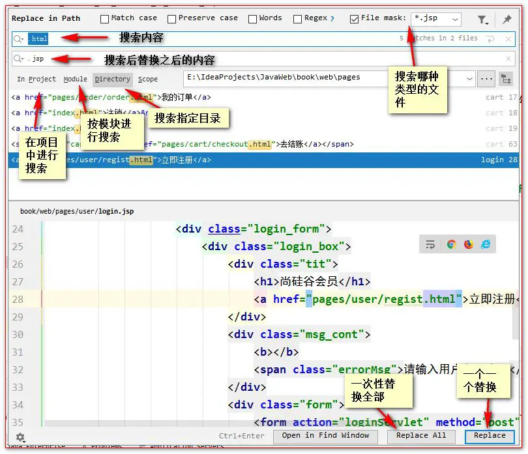This screenshot has width=528, height=454.
Task: Open the filter search results funnel icon
Action: (482, 20)
